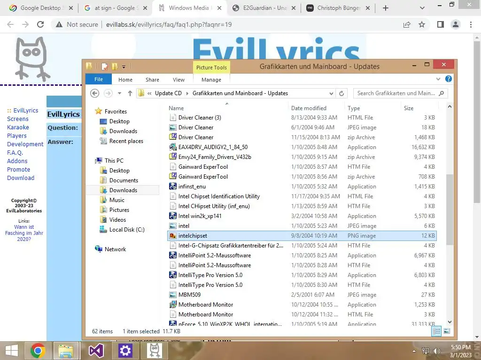Click Explorer back navigation arrow

tap(95, 93)
